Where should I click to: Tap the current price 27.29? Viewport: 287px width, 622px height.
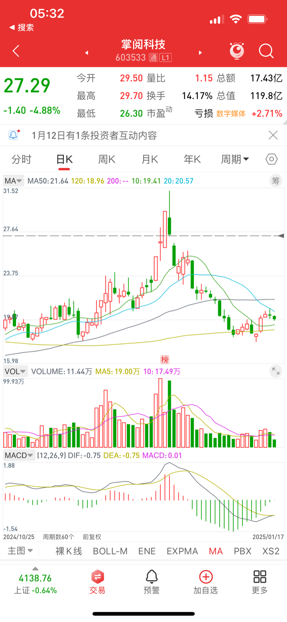(x=27, y=86)
